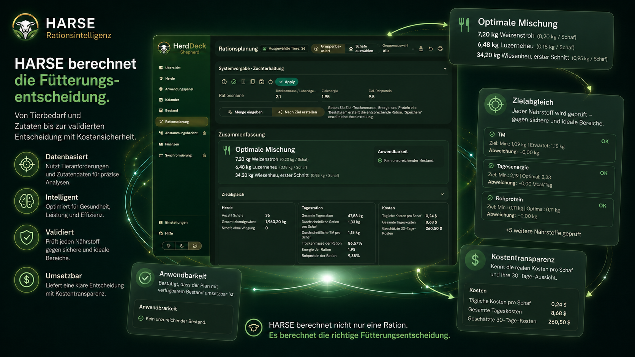The height and width of the screenshot is (357, 635).
Task: Select Schafe auswählen mode
Action: coord(361,49)
